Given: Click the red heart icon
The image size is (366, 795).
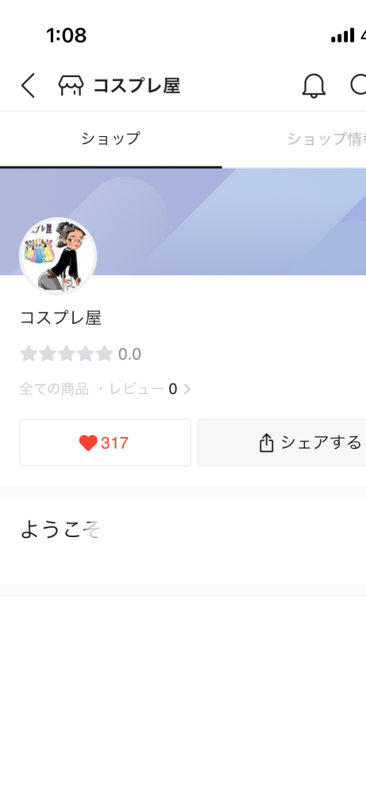Looking at the screenshot, I should pyautogui.click(x=88, y=443).
